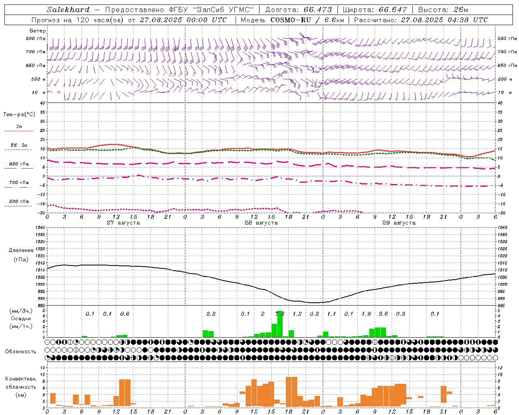The height and width of the screenshot is (415, 519).
Task: Click the "Осадки" precipitation label
Action: [21, 319]
